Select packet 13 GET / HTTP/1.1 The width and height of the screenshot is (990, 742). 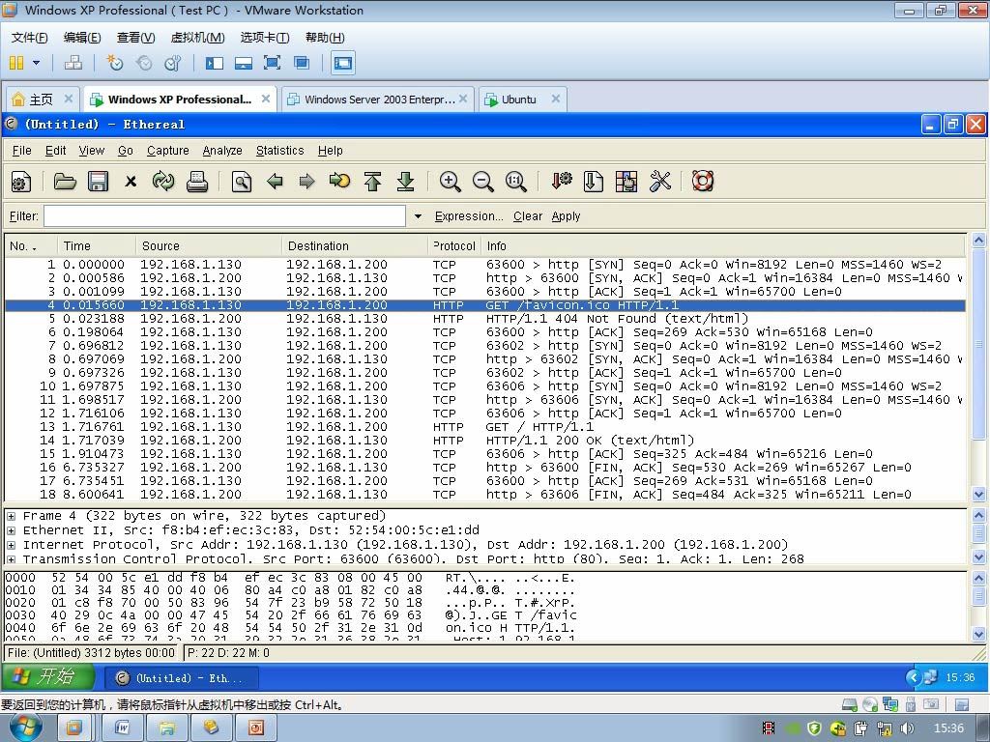pyautogui.click(x=485, y=427)
